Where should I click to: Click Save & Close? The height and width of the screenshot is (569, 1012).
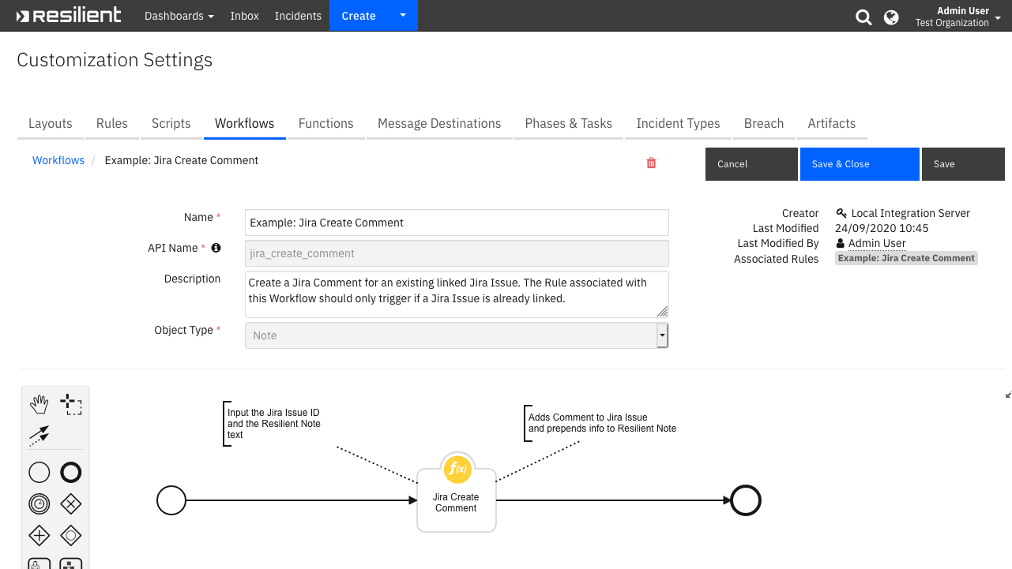860,164
